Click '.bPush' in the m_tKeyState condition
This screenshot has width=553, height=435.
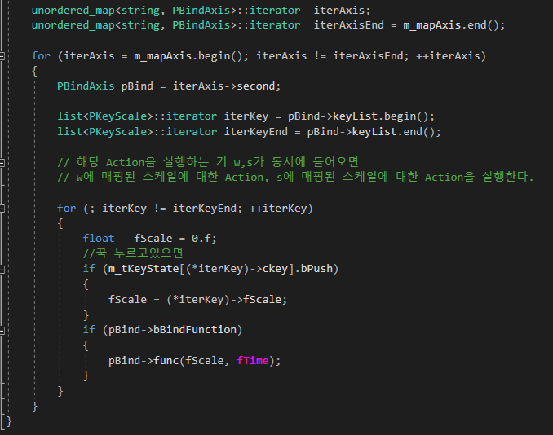tap(313, 269)
